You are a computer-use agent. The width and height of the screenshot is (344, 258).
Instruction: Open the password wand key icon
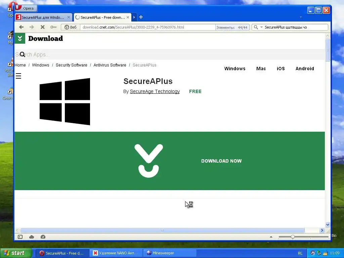pos(53,27)
